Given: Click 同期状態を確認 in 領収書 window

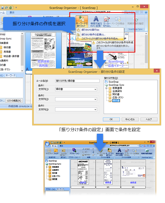Looking at the screenshot, I should click(x=147, y=152).
